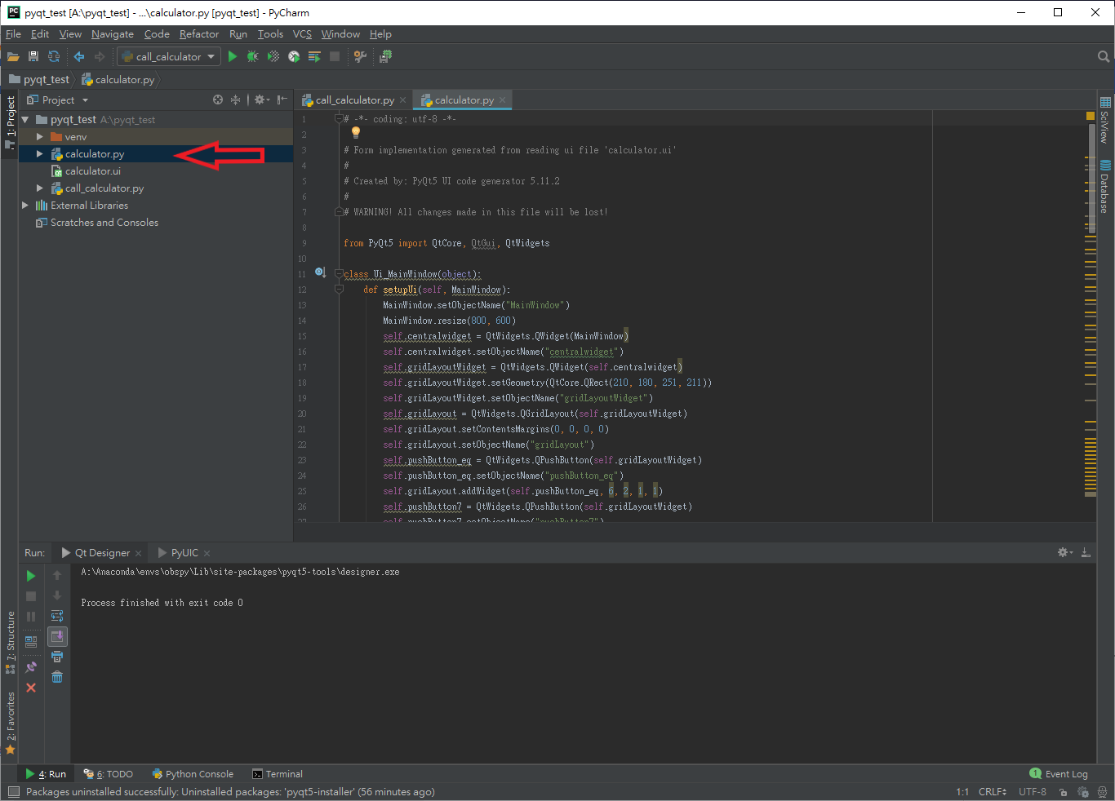Image resolution: width=1115 pixels, height=801 pixels.
Task: Switch to call_calculator.py editor tab
Action: 354,100
